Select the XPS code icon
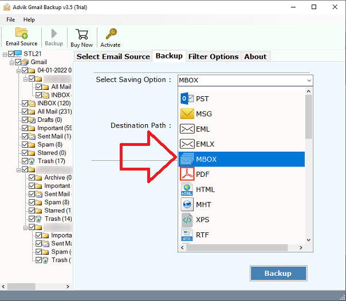Image resolution: width=346 pixels, height=301 pixels. (x=187, y=220)
